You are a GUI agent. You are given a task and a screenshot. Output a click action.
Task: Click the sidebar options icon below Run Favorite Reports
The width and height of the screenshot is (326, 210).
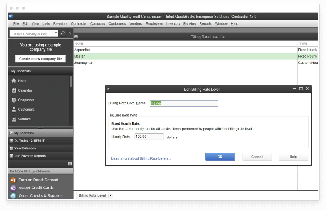tap(70, 163)
